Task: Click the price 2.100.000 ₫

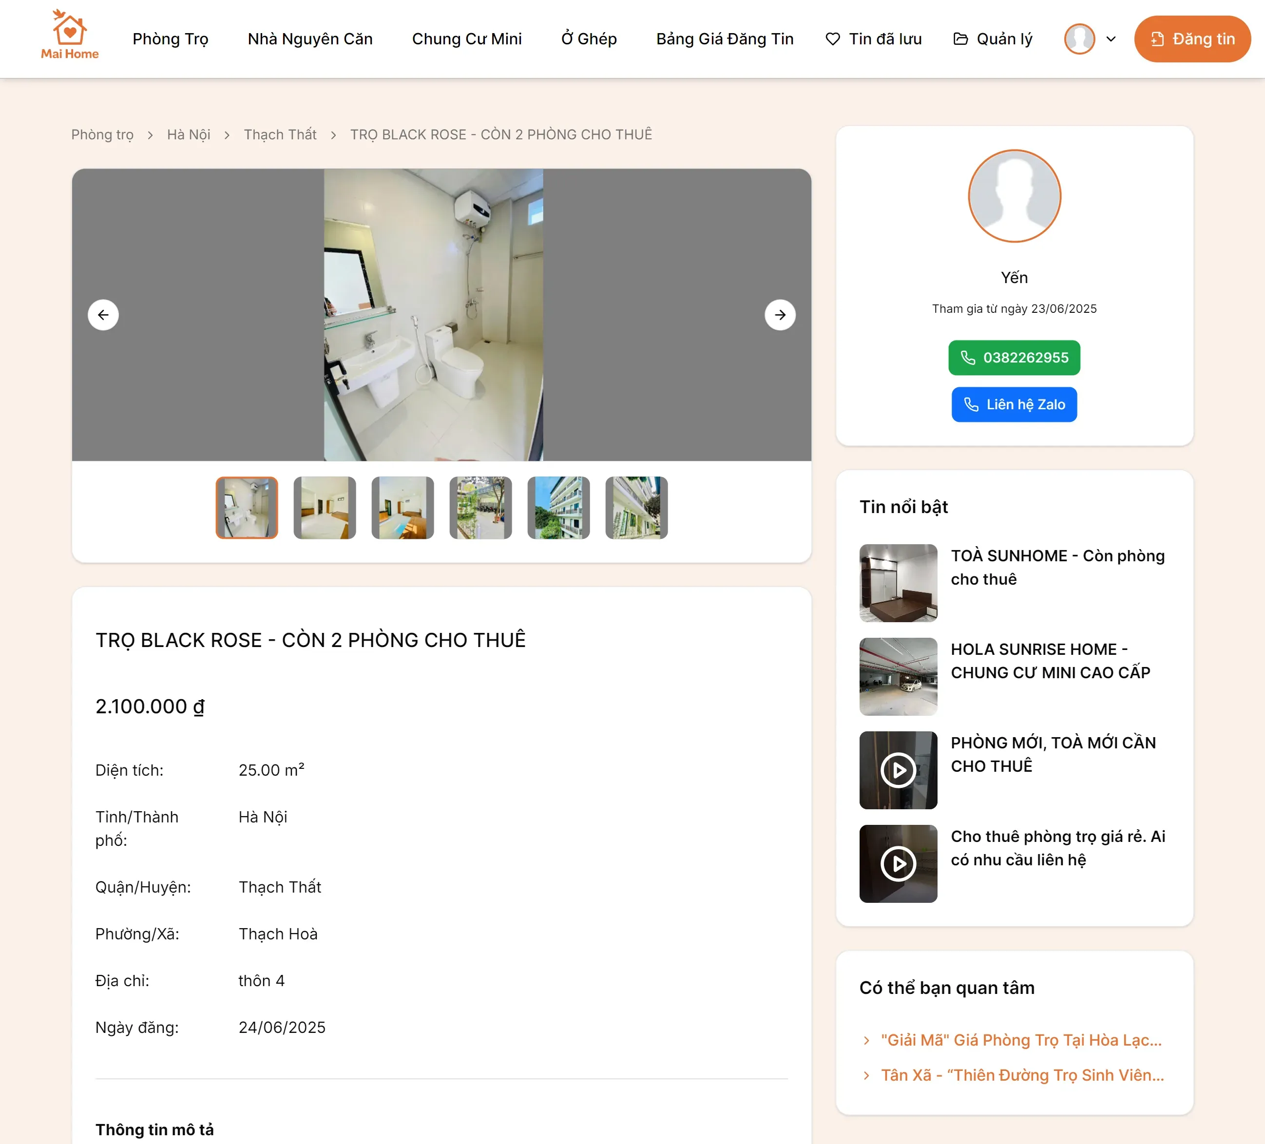Action: (150, 706)
